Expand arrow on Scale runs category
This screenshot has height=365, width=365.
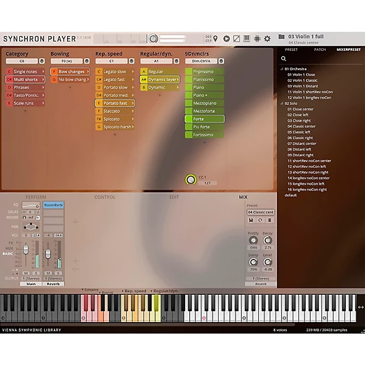click(43, 103)
